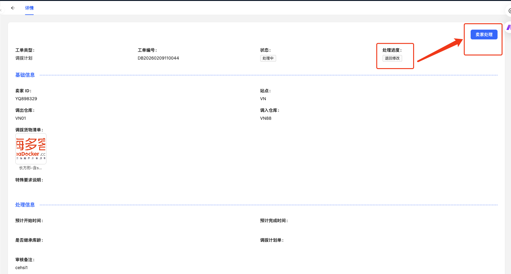511x274 pixels.
Task: Click the 站点 value VN
Action: (263, 99)
